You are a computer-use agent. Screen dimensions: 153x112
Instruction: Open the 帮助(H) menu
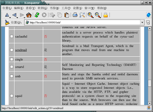click(102, 8)
